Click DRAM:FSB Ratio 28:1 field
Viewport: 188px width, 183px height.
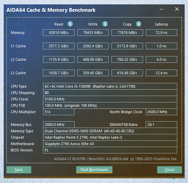pos(161,125)
